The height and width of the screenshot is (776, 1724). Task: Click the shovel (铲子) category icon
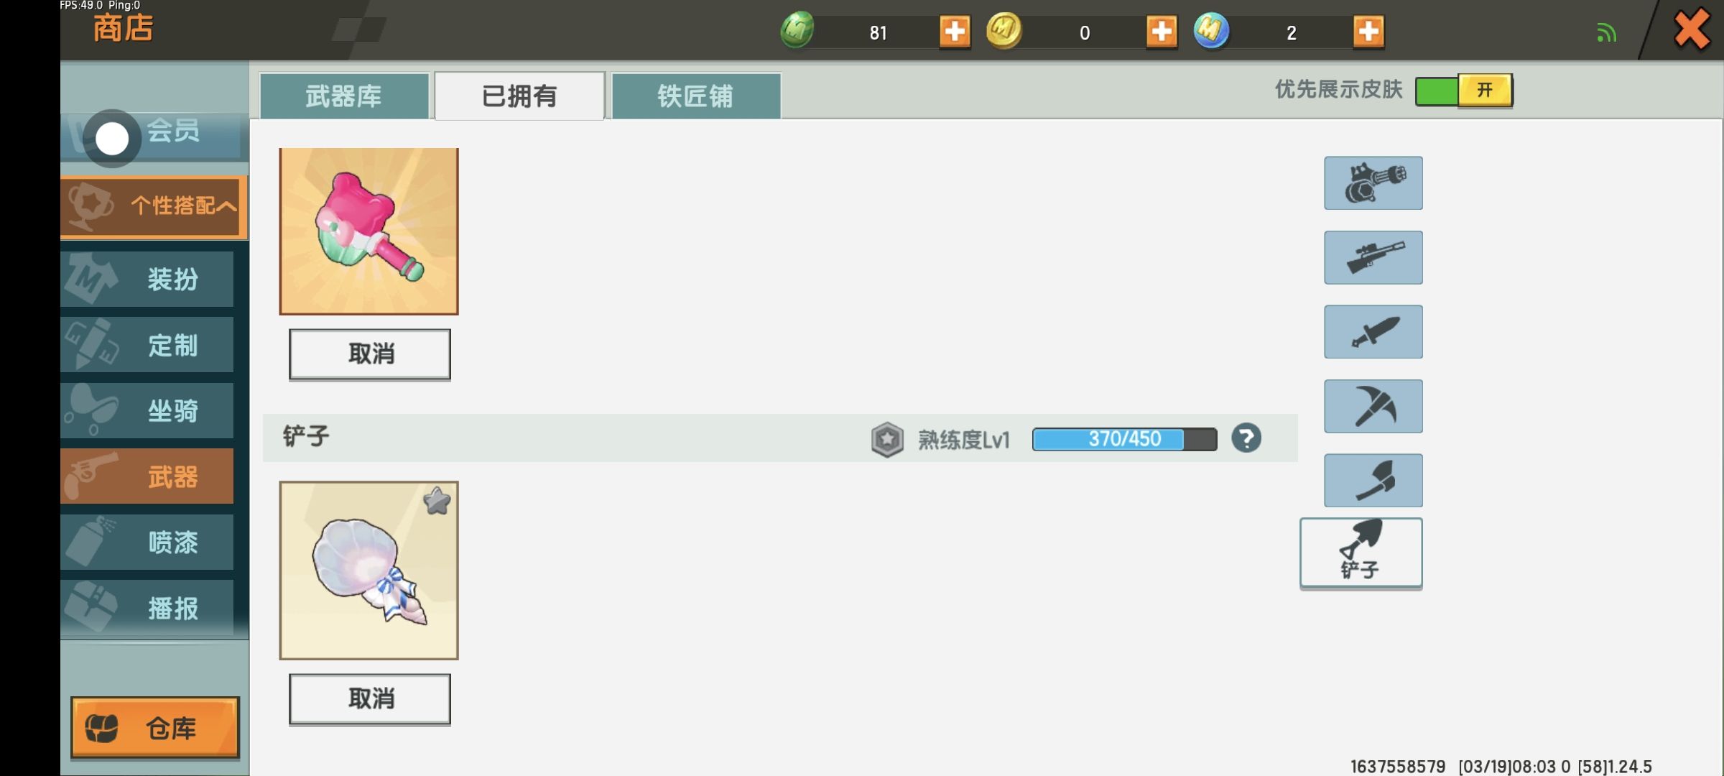pyautogui.click(x=1361, y=553)
